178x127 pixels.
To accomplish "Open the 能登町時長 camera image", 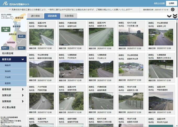I will pos(71,101).
